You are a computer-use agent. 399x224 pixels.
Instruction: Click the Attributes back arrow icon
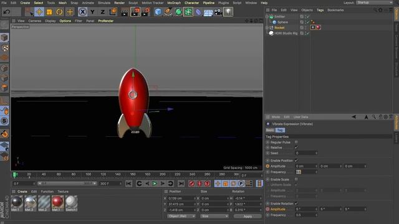click(x=353, y=117)
